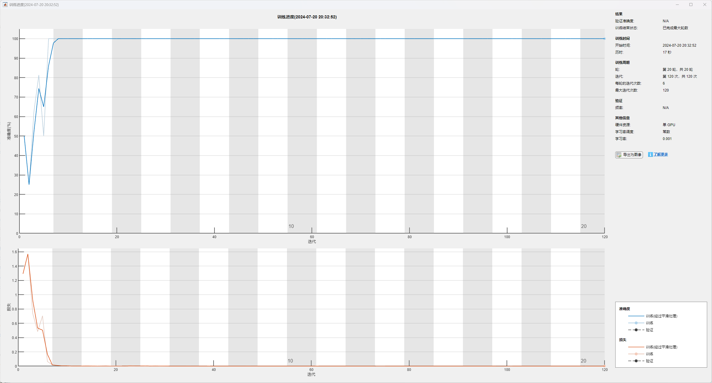Click the blue info icon beside 了解更多
712x383 pixels.
650,154
